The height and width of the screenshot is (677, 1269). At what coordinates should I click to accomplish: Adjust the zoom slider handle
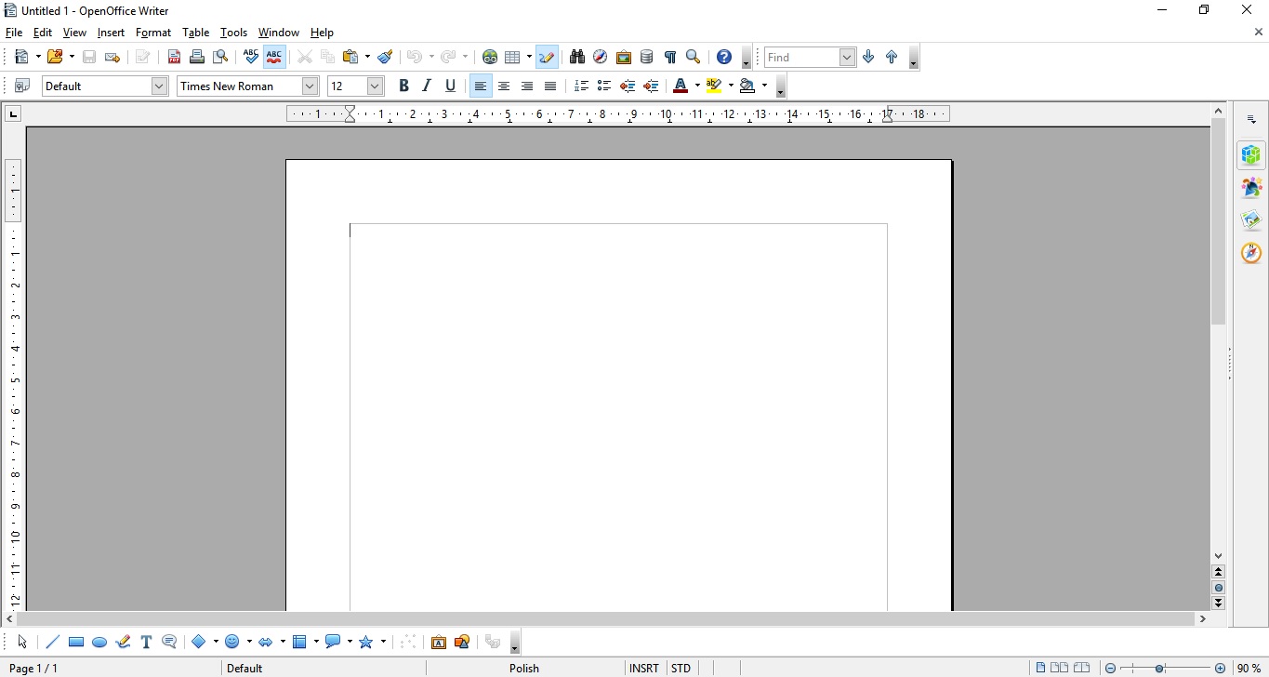(x=1160, y=669)
